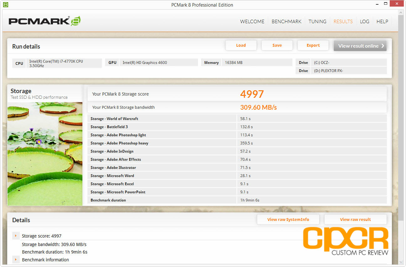Image resolution: width=406 pixels, height=267 pixels.
Task: Click the PCMark 8 app icon in title bar
Action: [x=5, y=5]
